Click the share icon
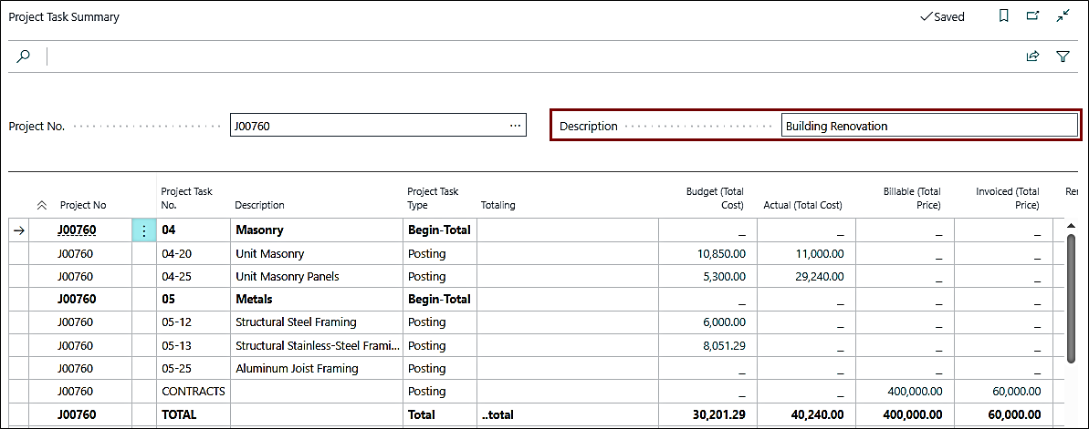The width and height of the screenshot is (1089, 429). pyautogui.click(x=1032, y=56)
